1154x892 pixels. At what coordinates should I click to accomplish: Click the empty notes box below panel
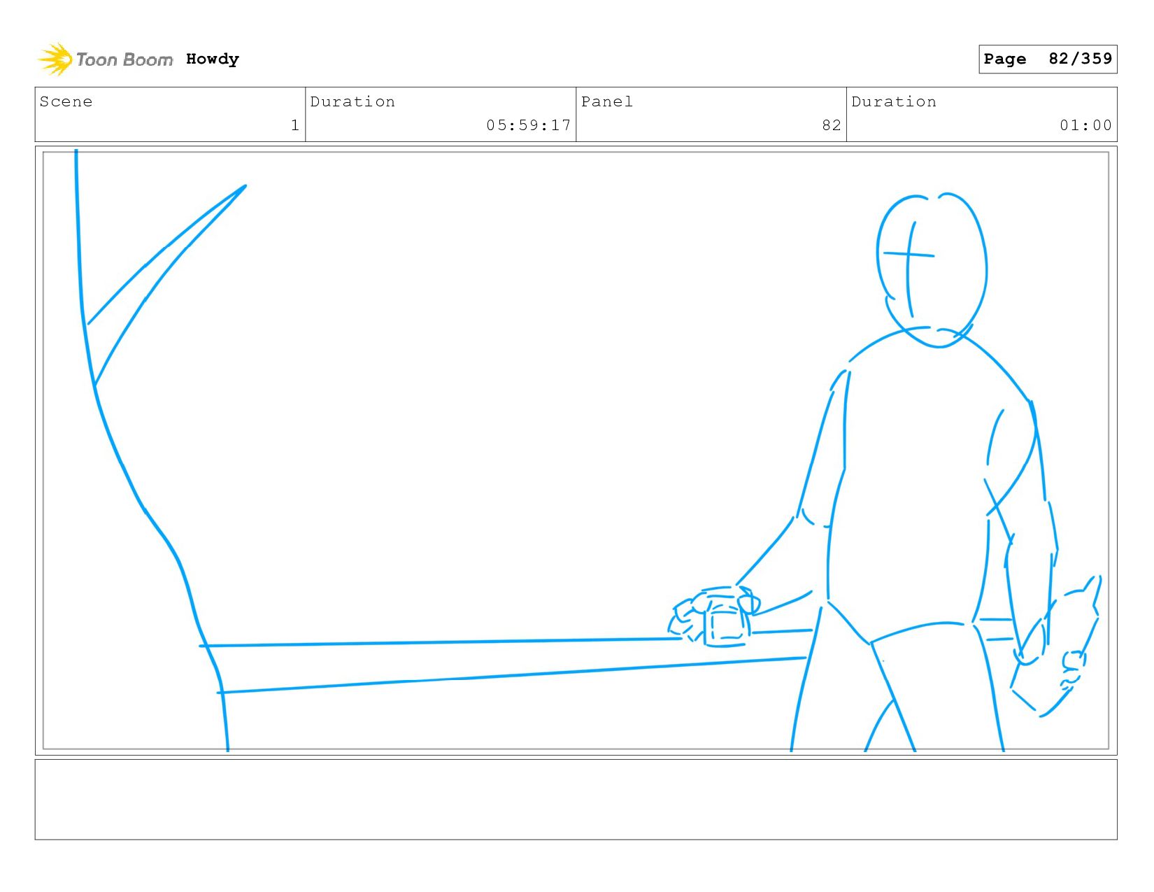576,800
